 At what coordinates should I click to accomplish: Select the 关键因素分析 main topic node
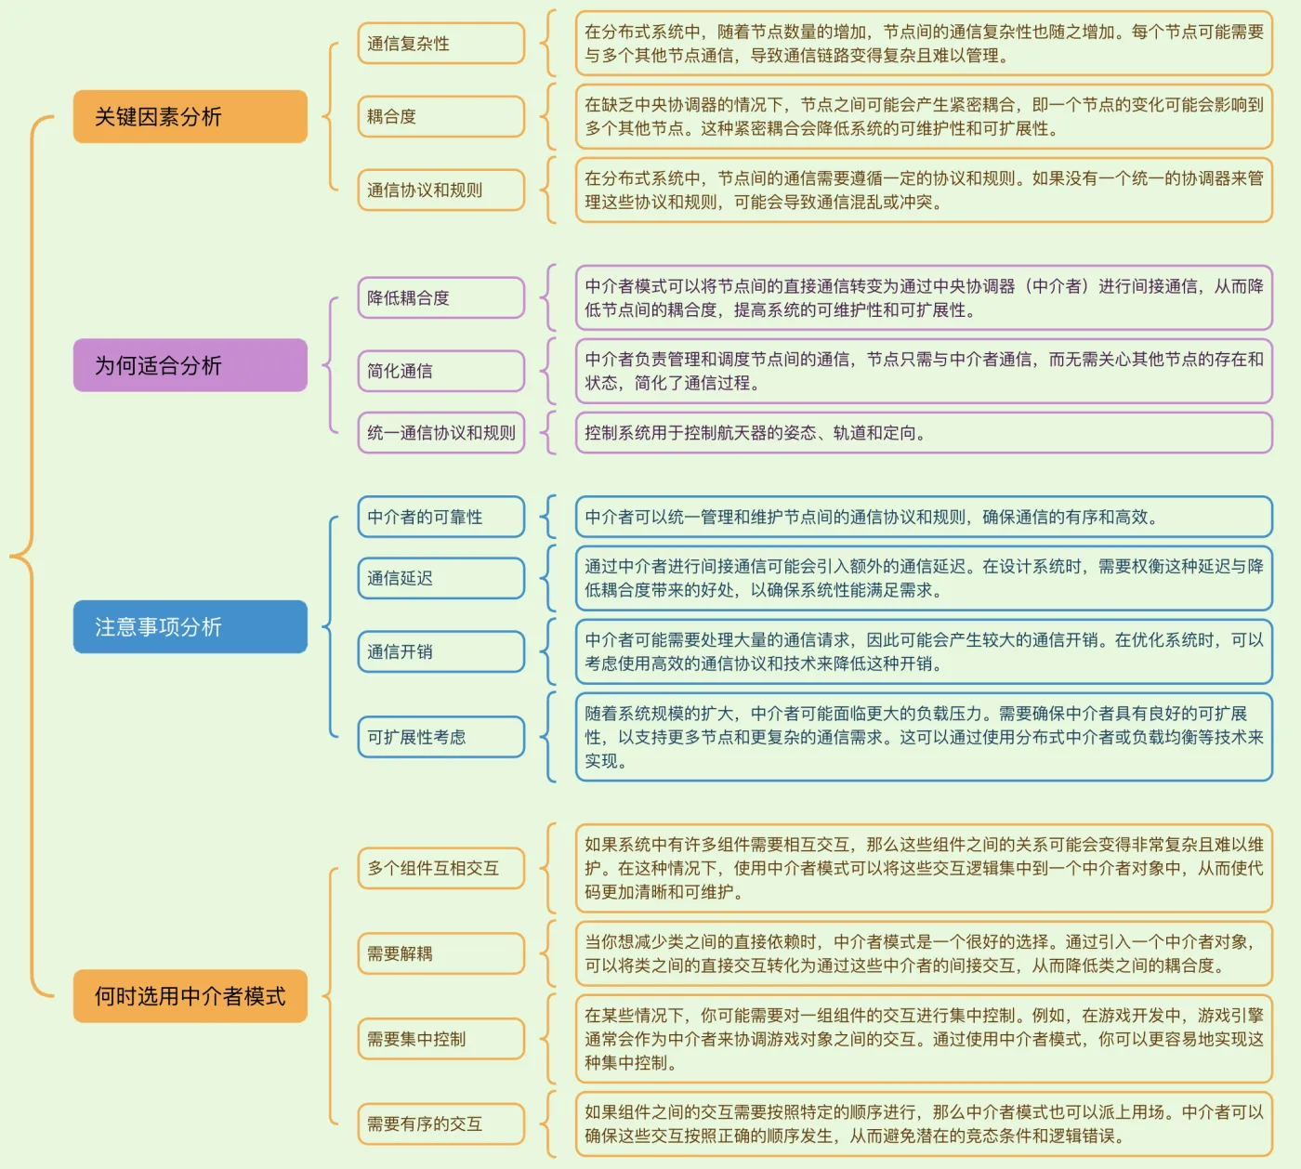click(x=191, y=116)
